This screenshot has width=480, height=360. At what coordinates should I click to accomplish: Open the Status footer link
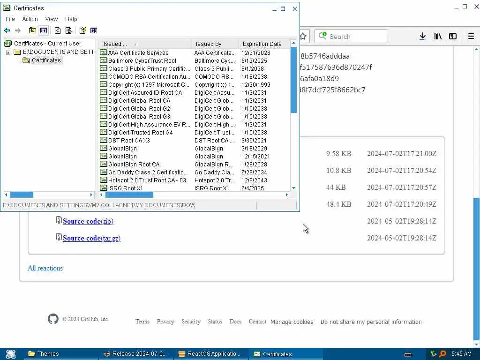(215, 322)
